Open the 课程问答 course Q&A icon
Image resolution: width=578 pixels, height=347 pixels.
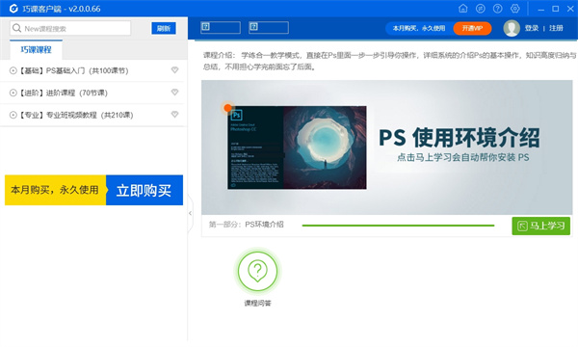pyautogui.click(x=257, y=271)
